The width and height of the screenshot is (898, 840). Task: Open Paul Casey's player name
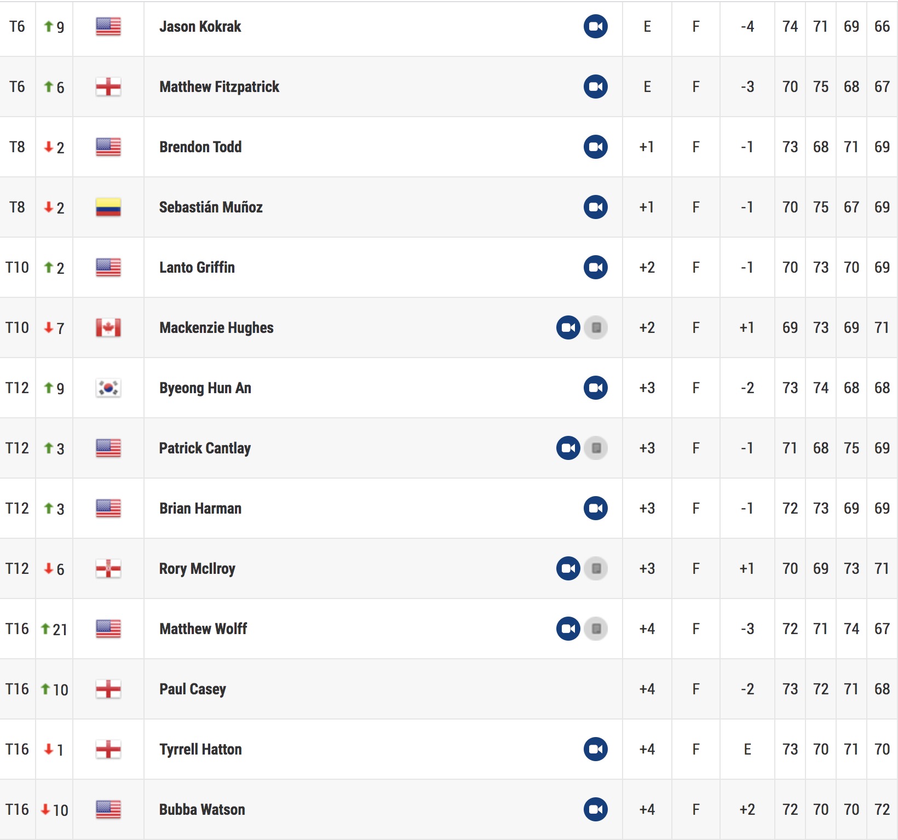click(x=193, y=689)
